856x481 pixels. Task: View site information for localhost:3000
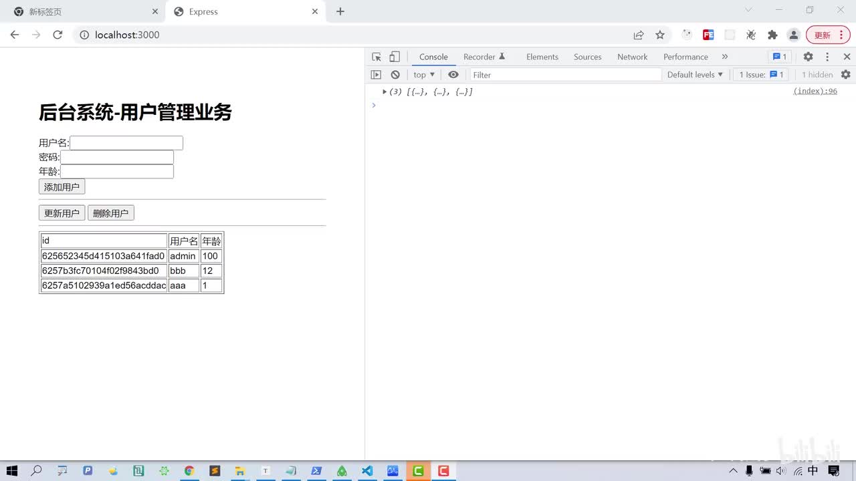pyautogui.click(x=84, y=35)
